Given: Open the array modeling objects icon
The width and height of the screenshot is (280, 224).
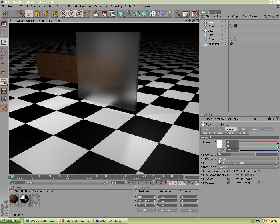Looking at the screenshot, I should 145,14.
